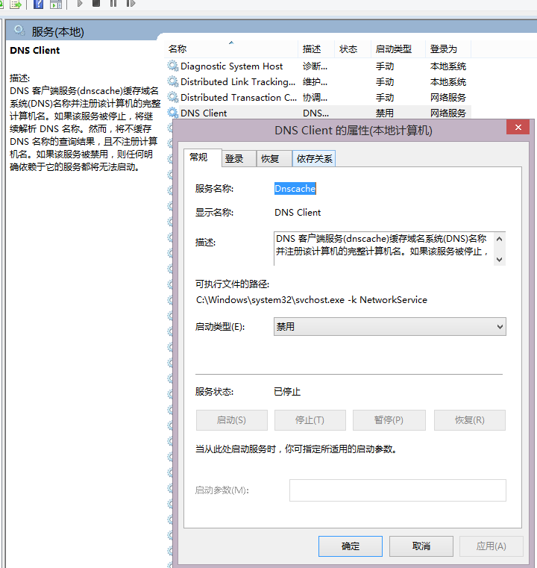Open the 启动类型(E) dropdown

[x=390, y=327]
